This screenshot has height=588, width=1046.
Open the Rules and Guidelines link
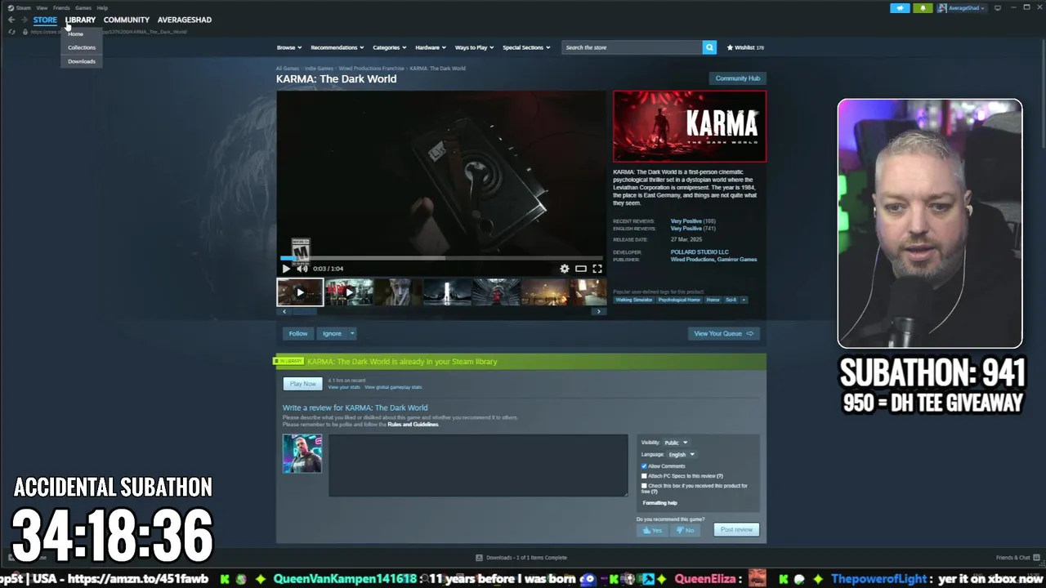point(413,425)
